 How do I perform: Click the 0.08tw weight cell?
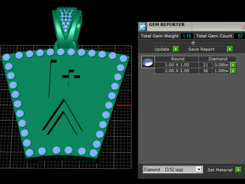(221, 65)
